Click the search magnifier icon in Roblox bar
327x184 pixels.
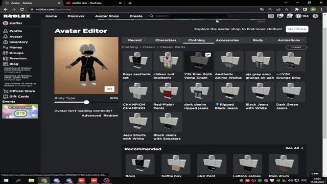point(151,16)
